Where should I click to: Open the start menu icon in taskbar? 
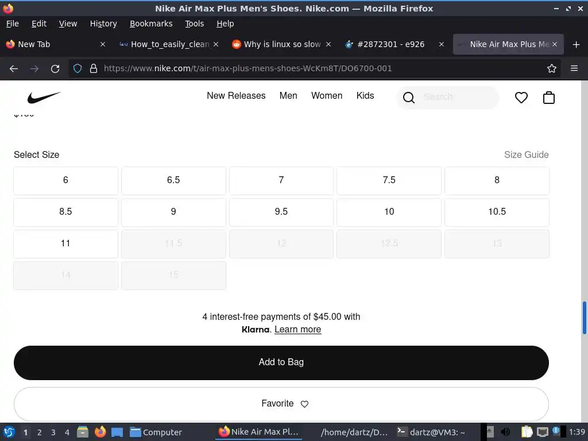9,432
